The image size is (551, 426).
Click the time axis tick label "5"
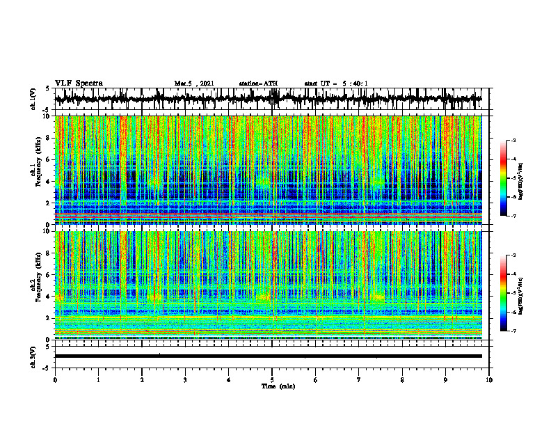click(272, 380)
